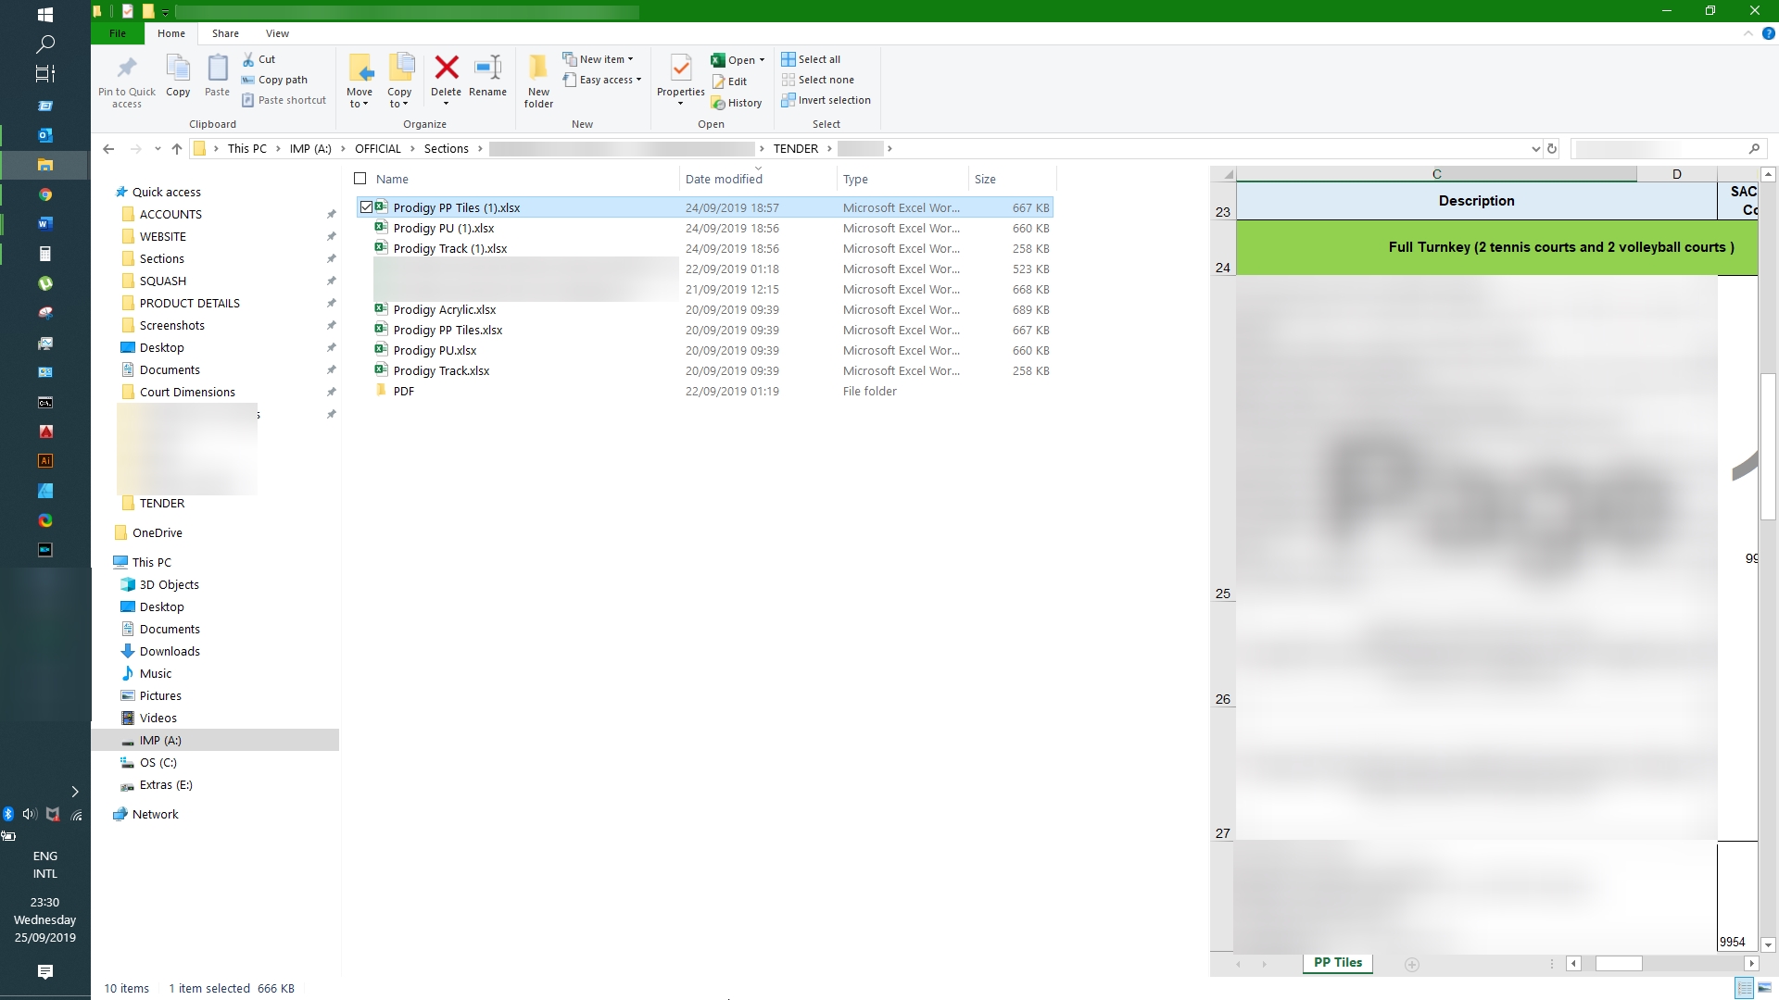Open address bar history dropdown
This screenshot has height=1000, width=1779.
coord(1535,148)
